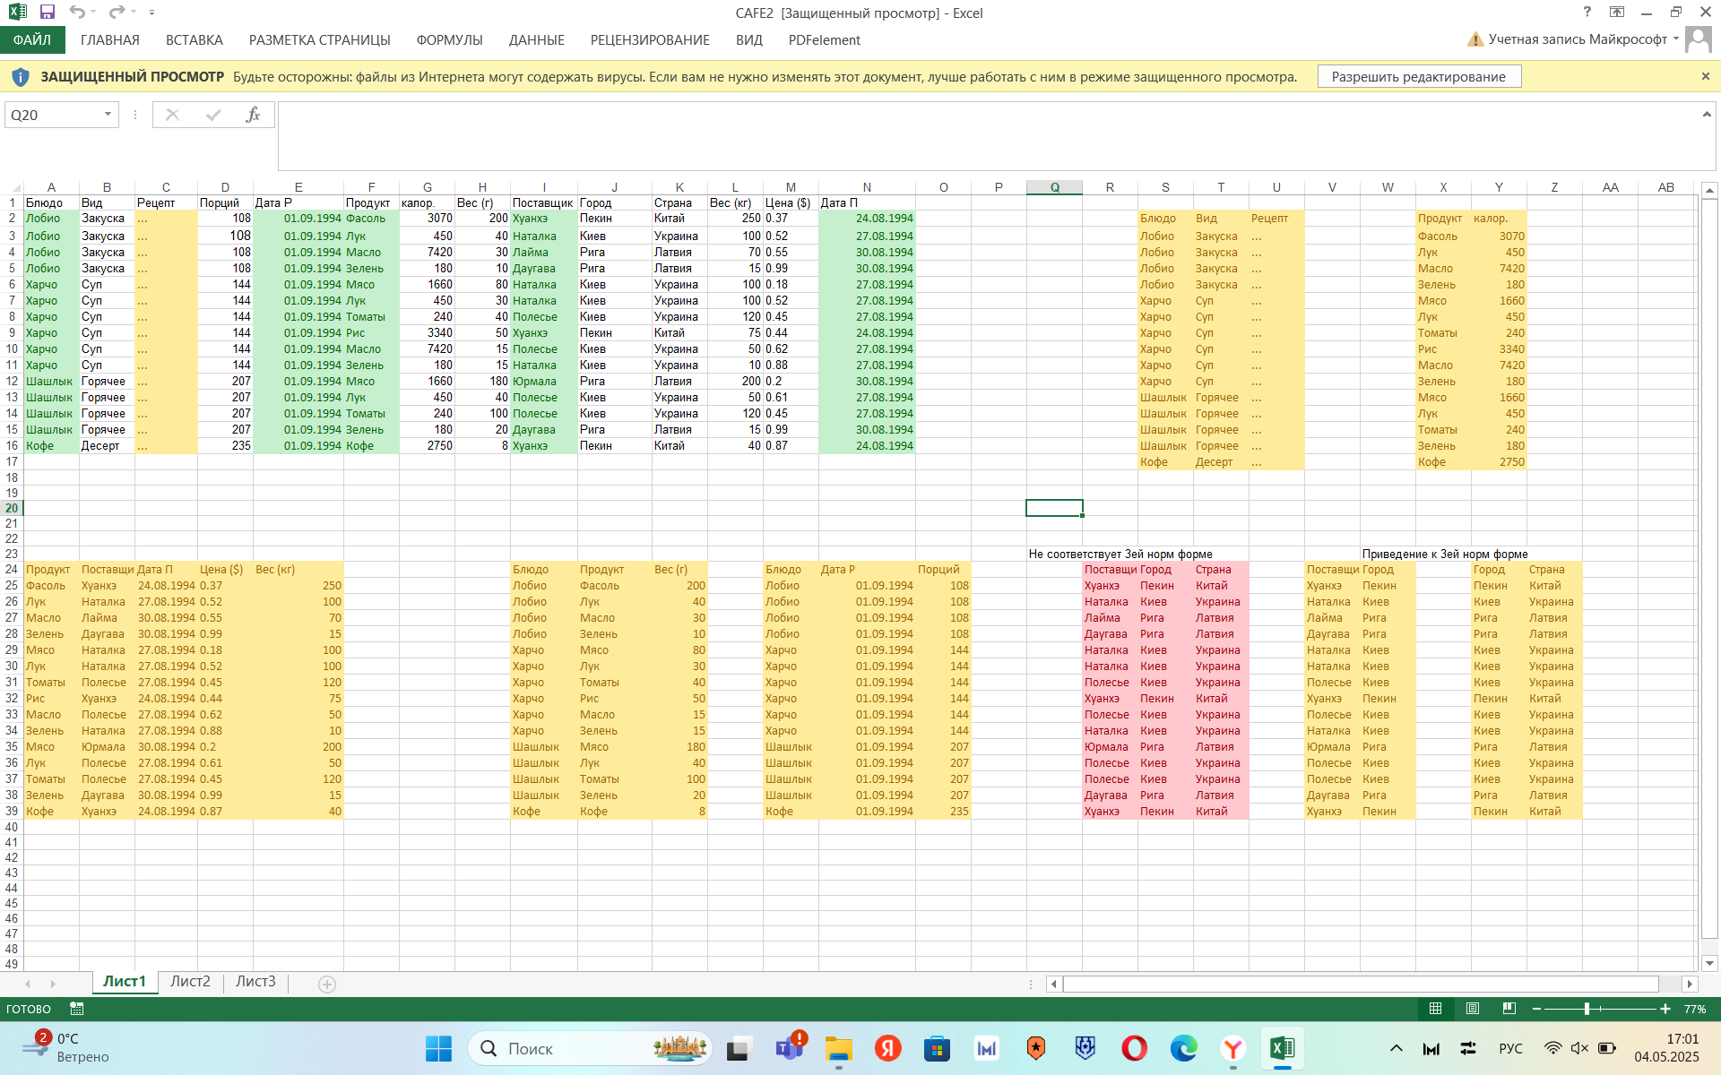Click the user avatar picture icon
1721x1075 pixels.
point(1698,39)
